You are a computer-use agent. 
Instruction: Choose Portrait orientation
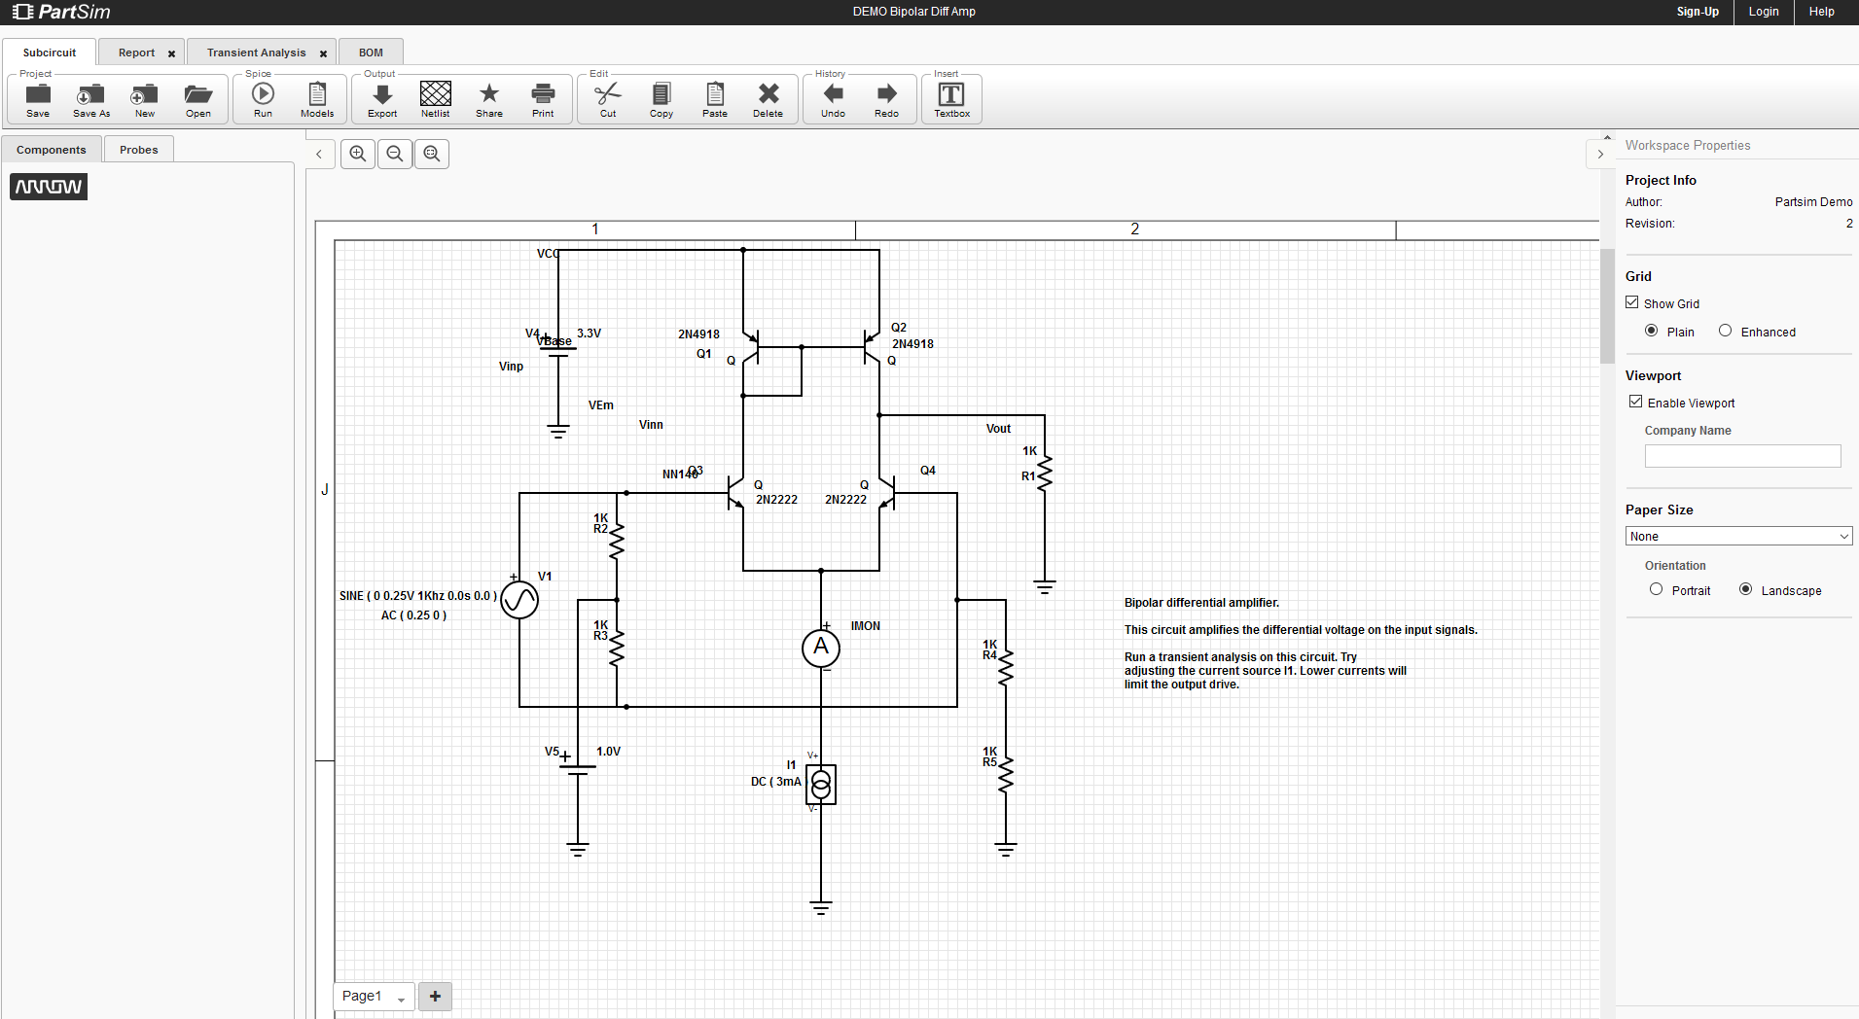tap(1656, 589)
